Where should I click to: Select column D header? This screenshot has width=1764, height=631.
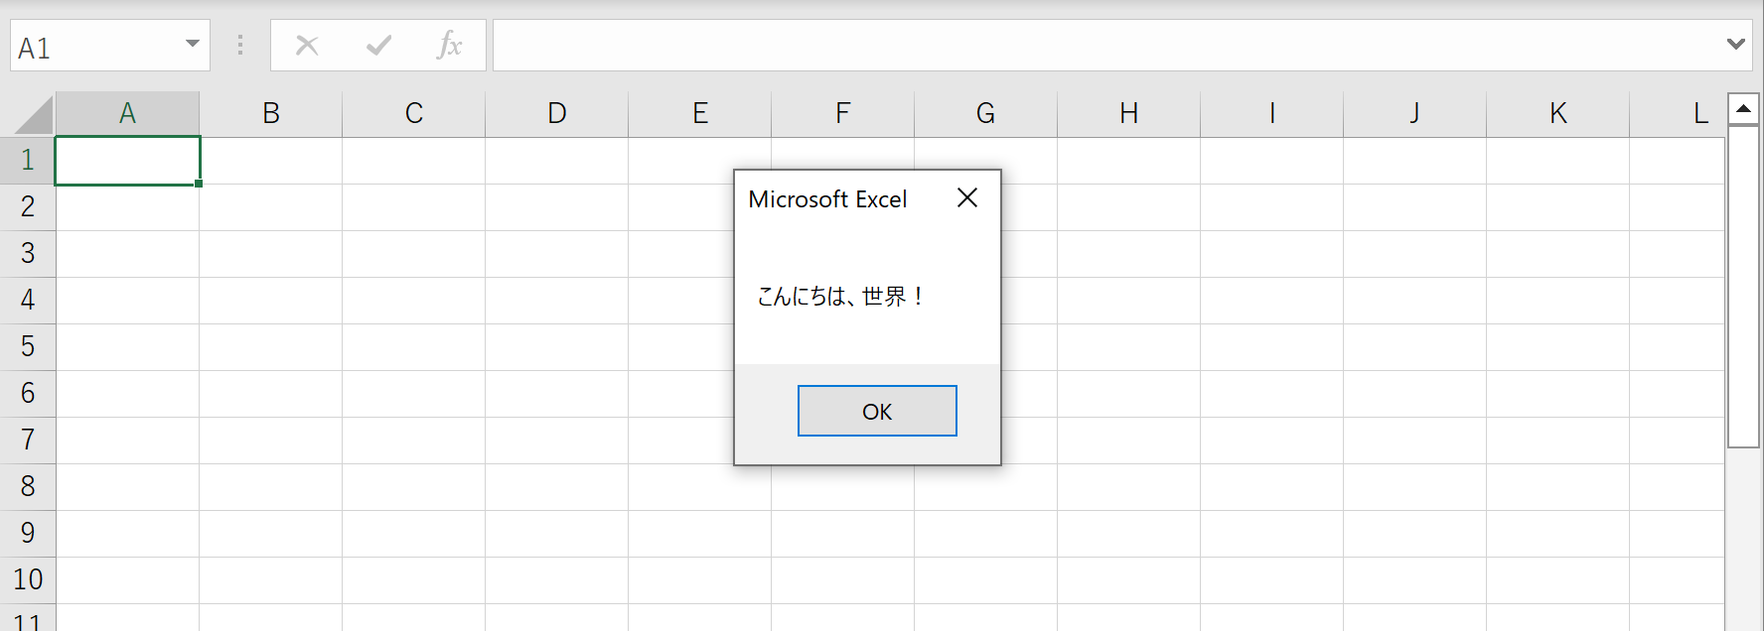[556, 114]
